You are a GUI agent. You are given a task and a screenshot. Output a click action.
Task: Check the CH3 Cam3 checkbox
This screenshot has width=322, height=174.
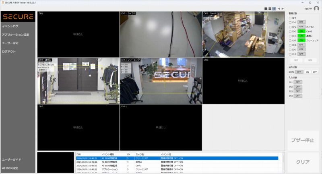290,31
